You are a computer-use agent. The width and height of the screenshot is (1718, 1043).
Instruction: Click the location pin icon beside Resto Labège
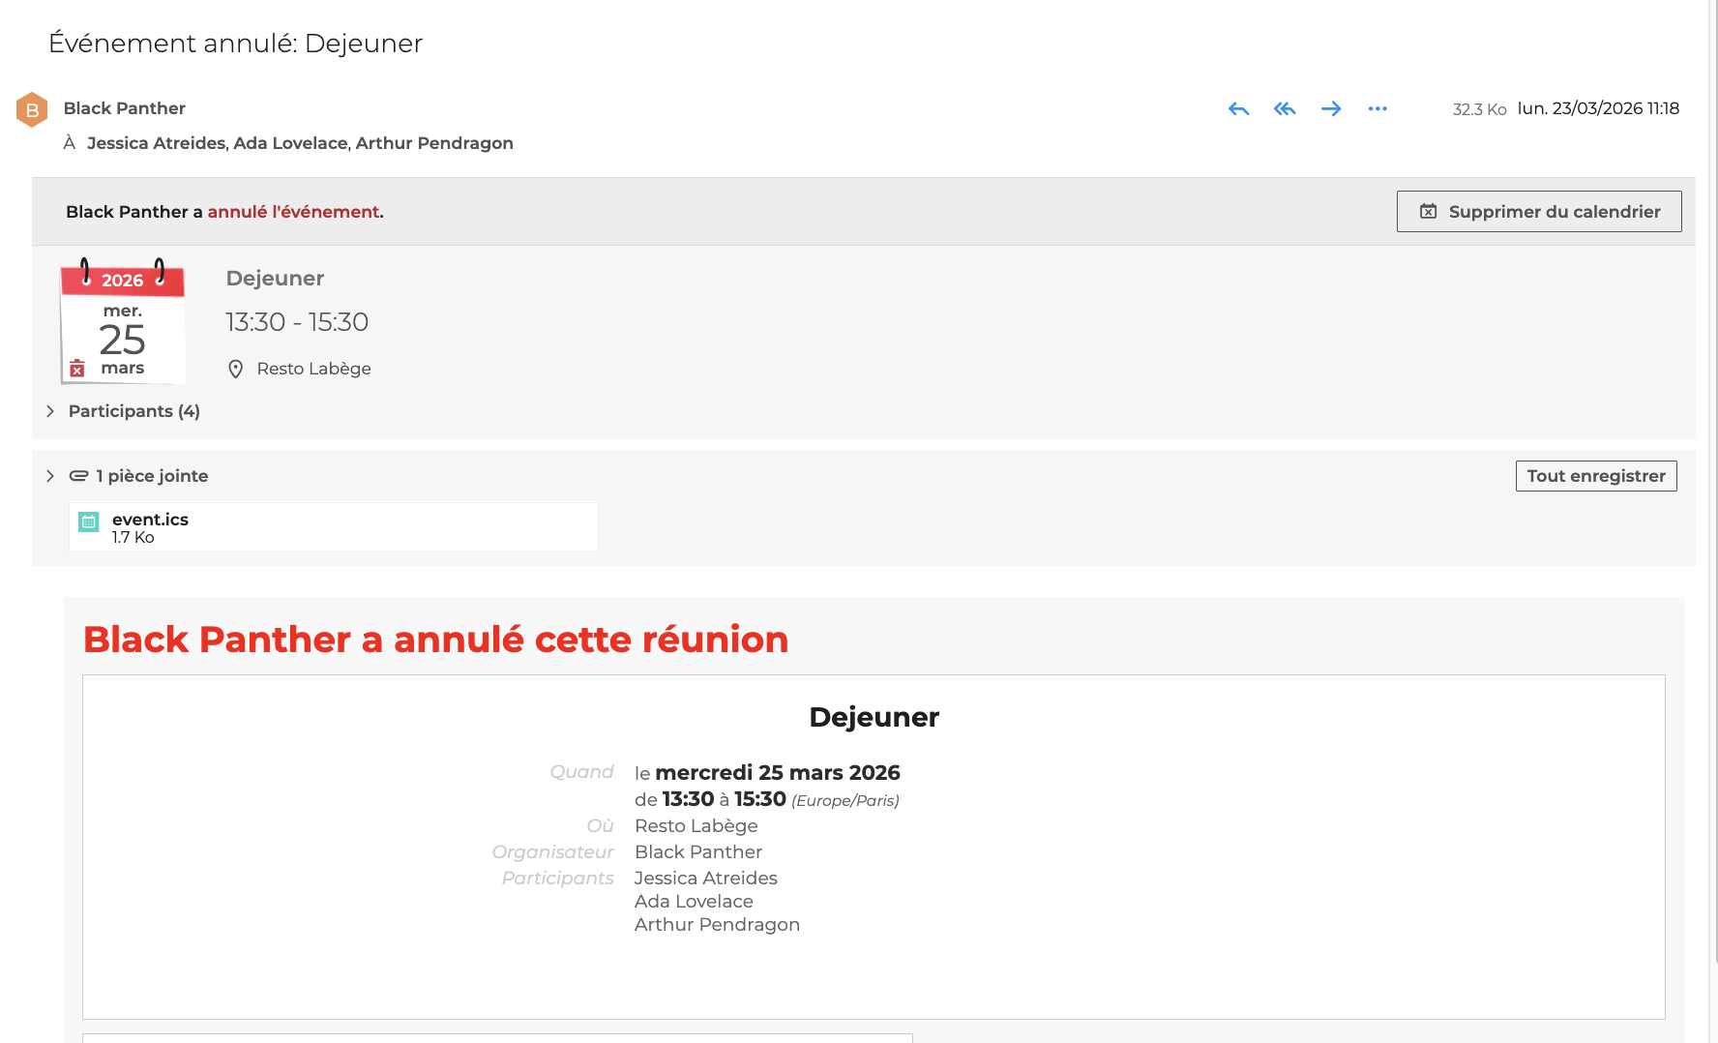(x=235, y=369)
